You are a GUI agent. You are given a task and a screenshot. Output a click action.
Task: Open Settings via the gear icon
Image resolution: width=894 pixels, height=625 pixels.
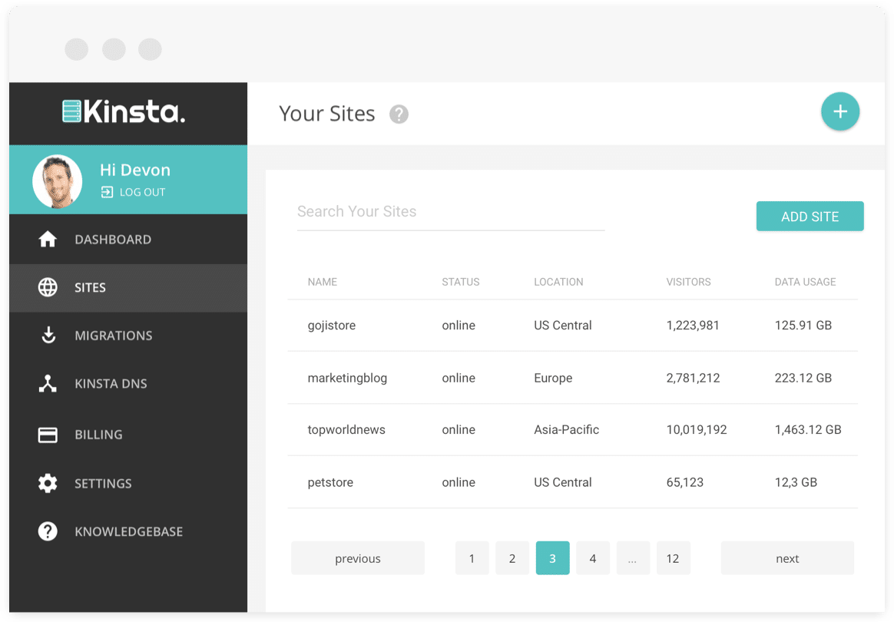[x=48, y=484]
